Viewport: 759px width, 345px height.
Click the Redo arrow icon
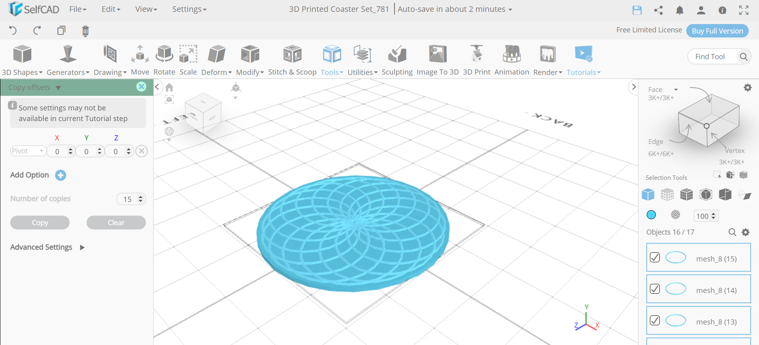pyautogui.click(x=37, y=30)
